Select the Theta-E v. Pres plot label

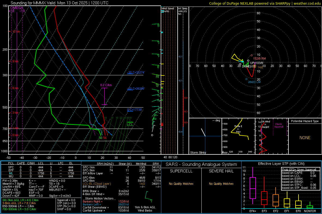(238, 129)
